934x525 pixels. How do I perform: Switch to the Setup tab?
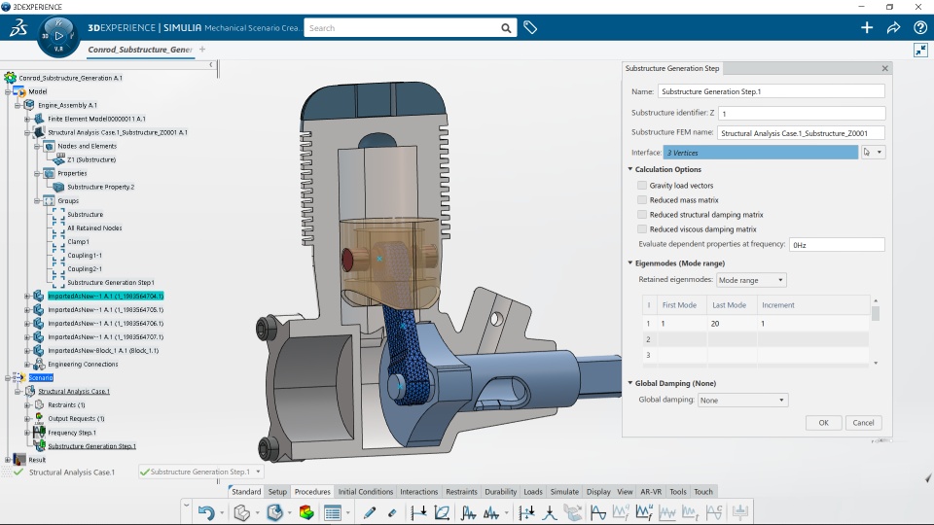(x=277, y=492)
